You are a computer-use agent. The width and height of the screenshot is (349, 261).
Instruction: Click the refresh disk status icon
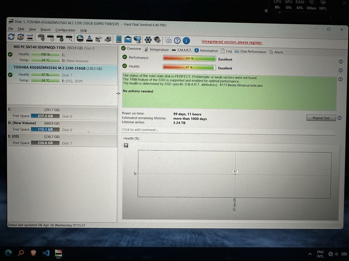[11, 37]
